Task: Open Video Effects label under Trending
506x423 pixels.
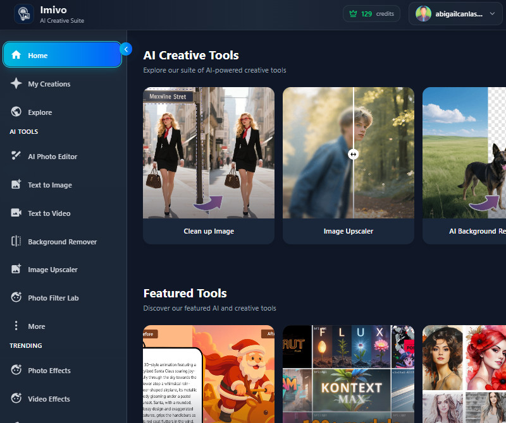Action: pyautogui.click(x=49, y=399)
